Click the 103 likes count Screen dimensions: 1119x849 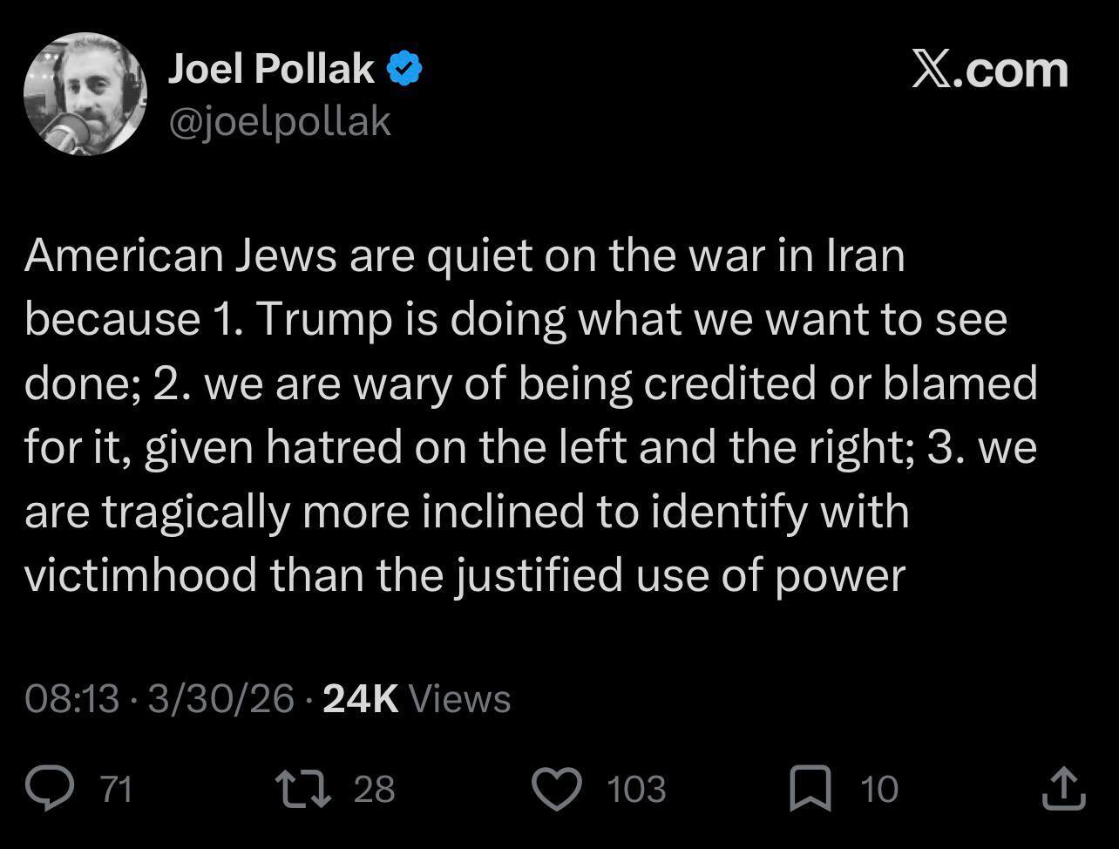636,789
